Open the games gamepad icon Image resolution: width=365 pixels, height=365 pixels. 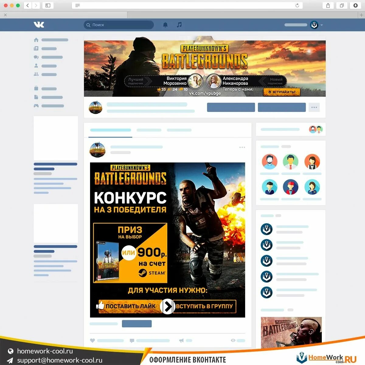click(36, 106)
